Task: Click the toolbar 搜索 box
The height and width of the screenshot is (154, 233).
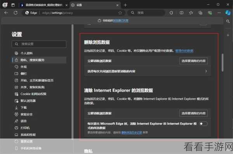Action: pyautogui.click(x=146, y=13)
